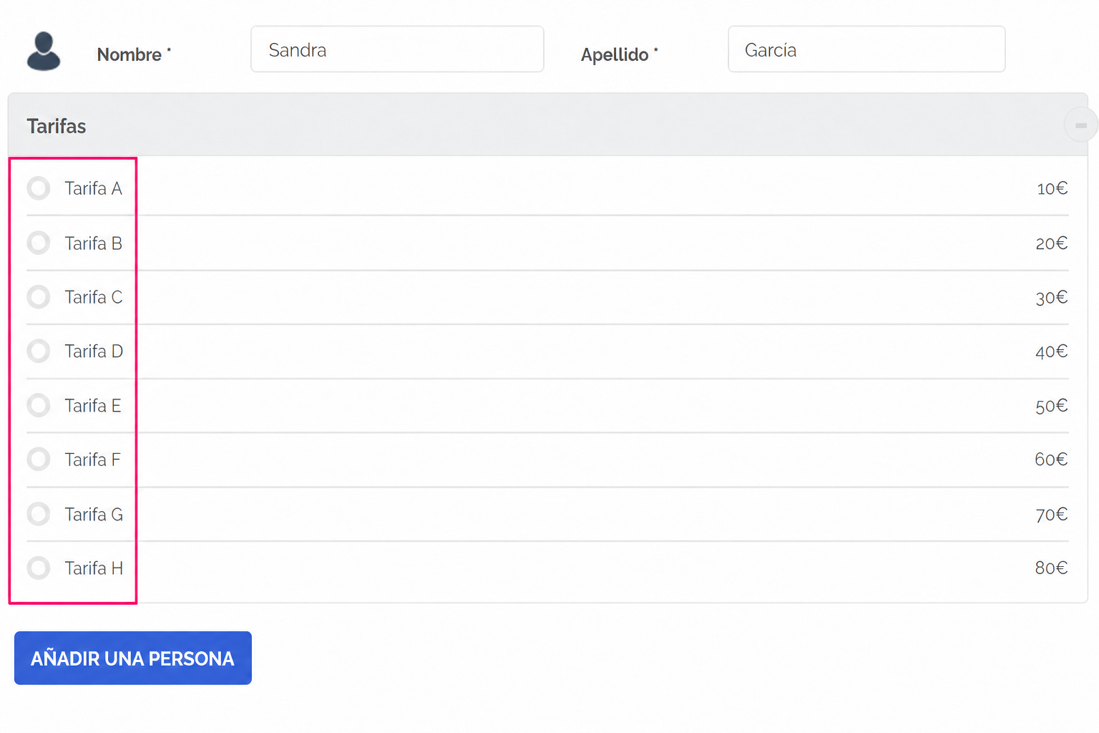Click the 10€ price of Tarifa A
The width and height of the screenshot is (1099, 733).
[1052, 188]
